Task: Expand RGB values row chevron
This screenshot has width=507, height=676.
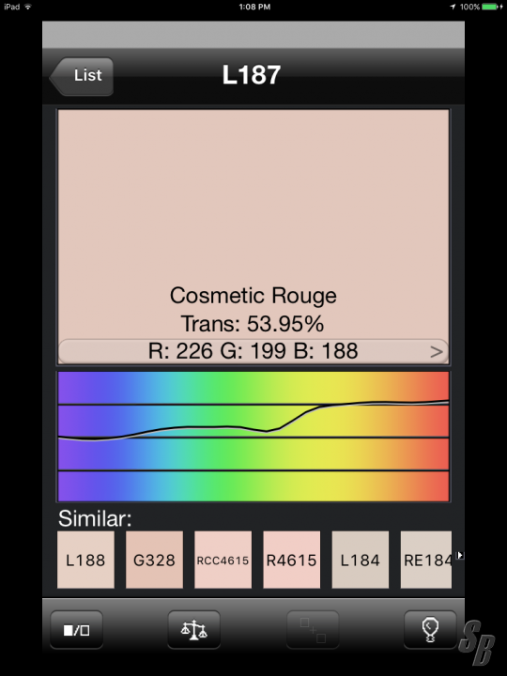Action: [x=437, y=352]
